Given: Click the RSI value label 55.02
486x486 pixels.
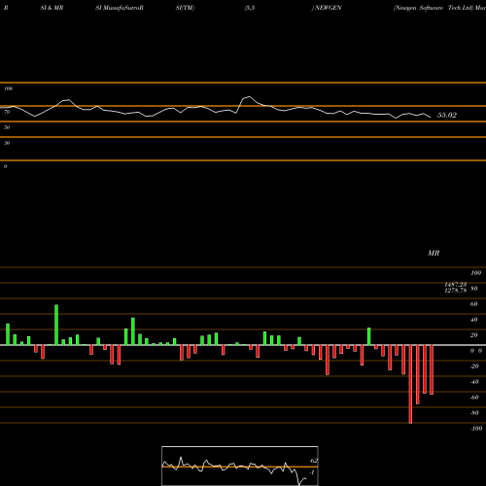Looking at the screenshot, I should tap(447, 115).
